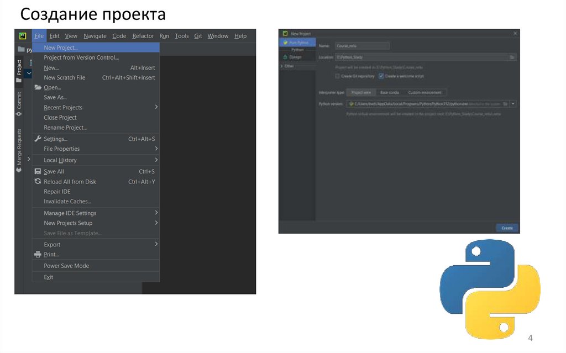
Task: Open the Run menu
Action: point(164,36)
